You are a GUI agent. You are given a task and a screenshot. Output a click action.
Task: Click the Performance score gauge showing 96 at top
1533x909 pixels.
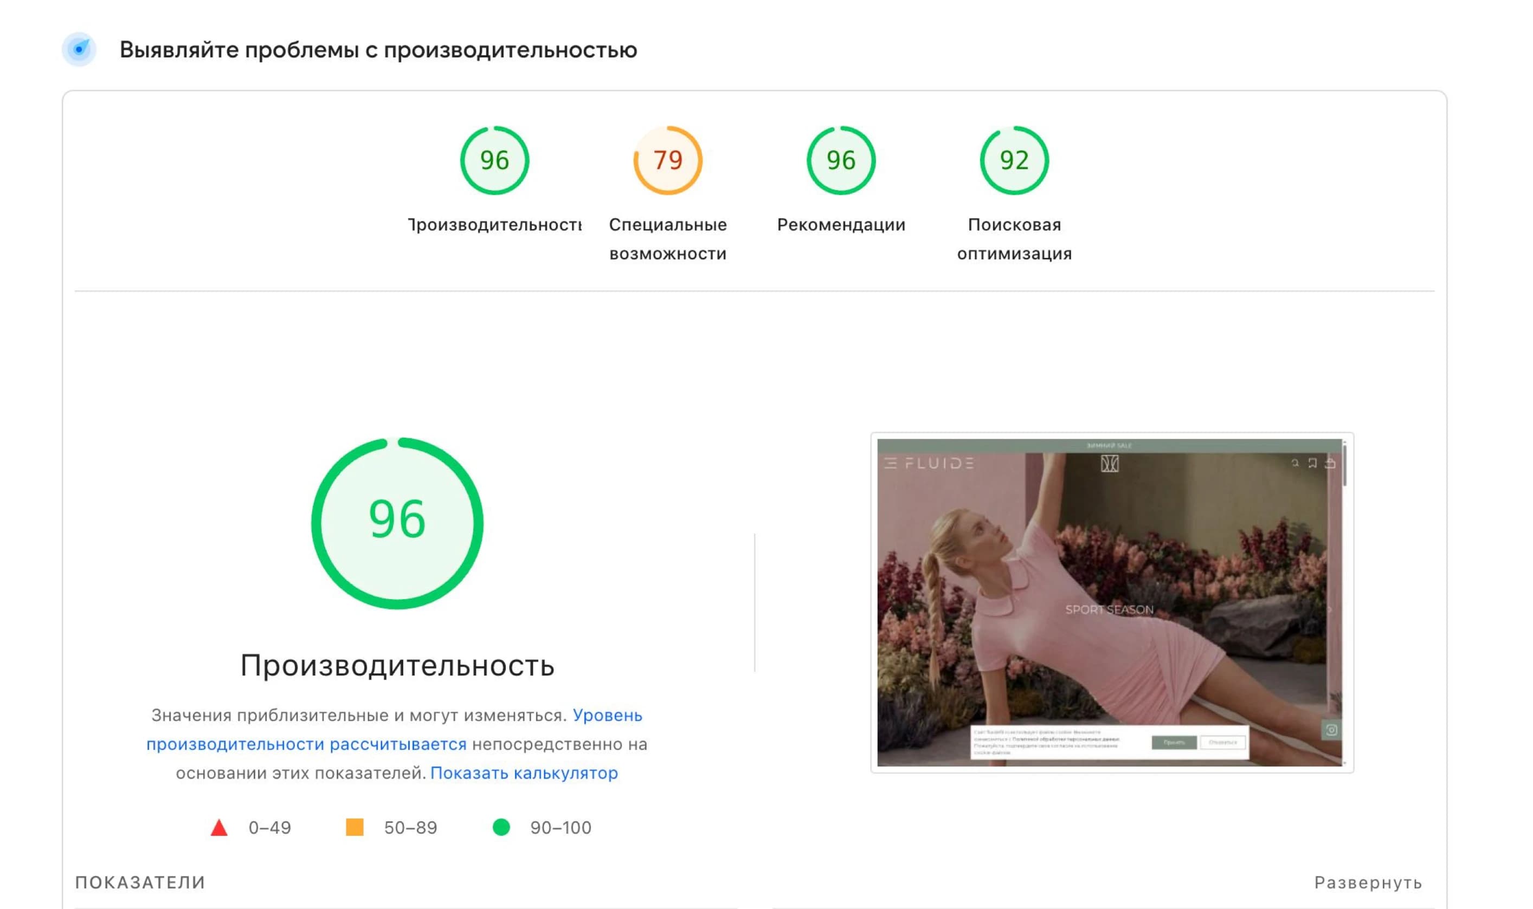(494, 160)
